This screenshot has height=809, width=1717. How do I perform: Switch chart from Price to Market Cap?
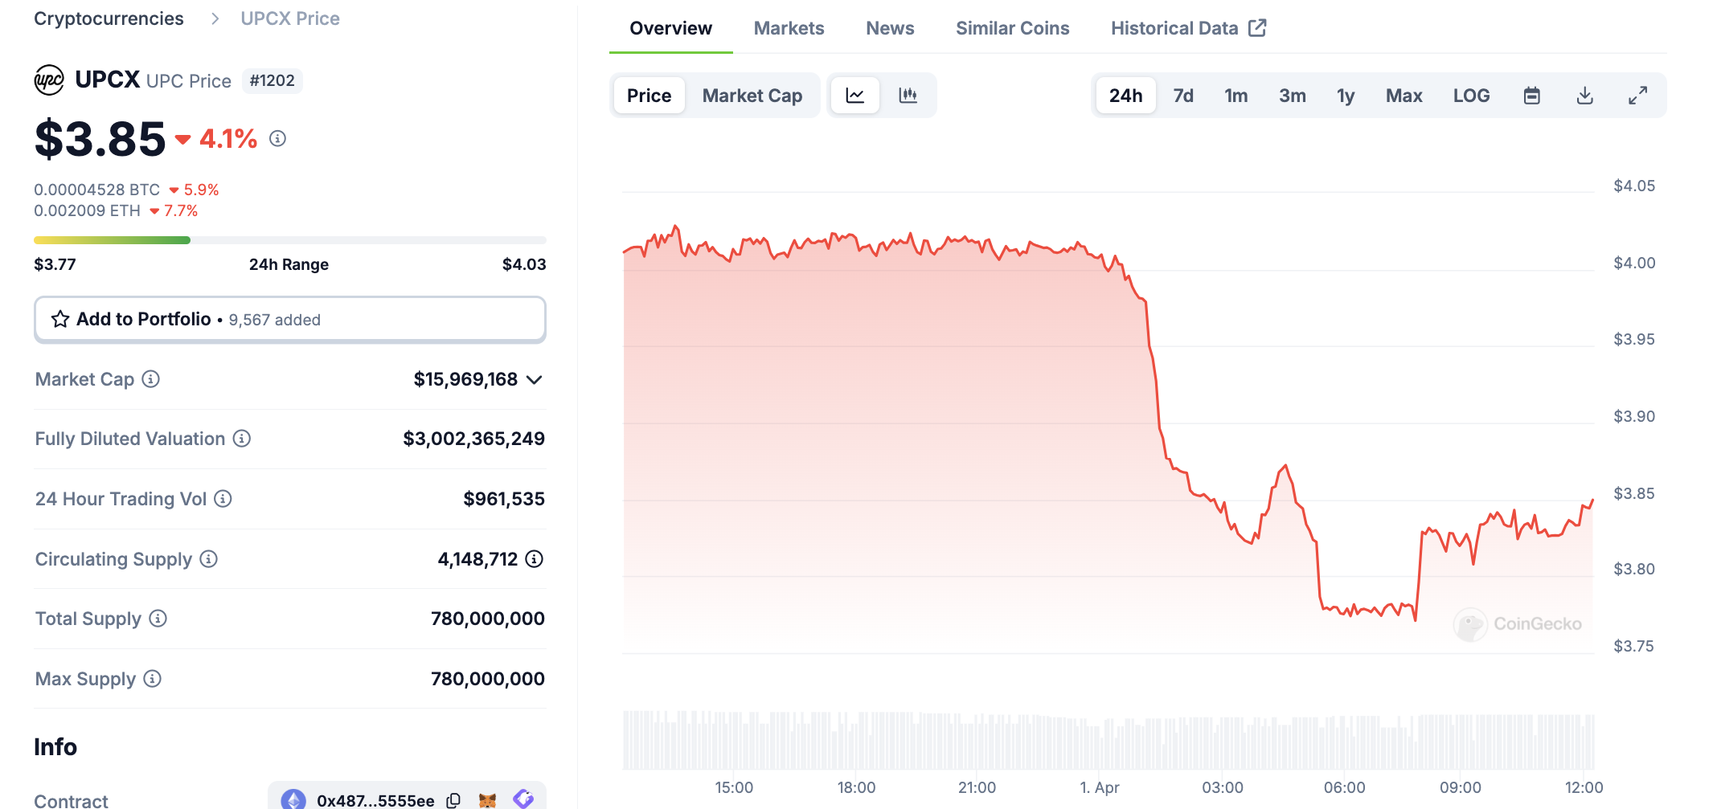[x=752, y=94]
